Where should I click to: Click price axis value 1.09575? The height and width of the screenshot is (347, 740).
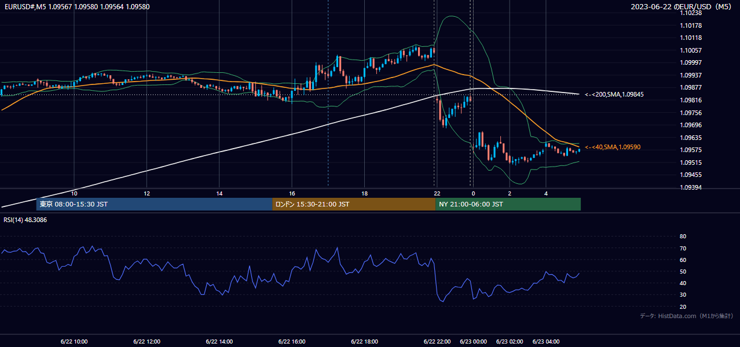tap(690, 150)
